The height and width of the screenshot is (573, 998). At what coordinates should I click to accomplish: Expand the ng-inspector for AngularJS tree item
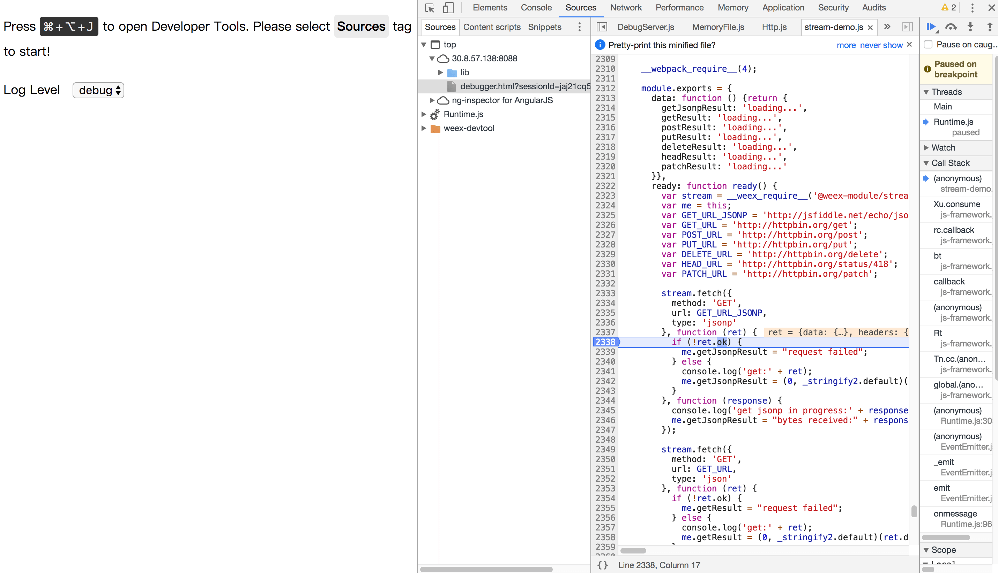pos(425,100)
